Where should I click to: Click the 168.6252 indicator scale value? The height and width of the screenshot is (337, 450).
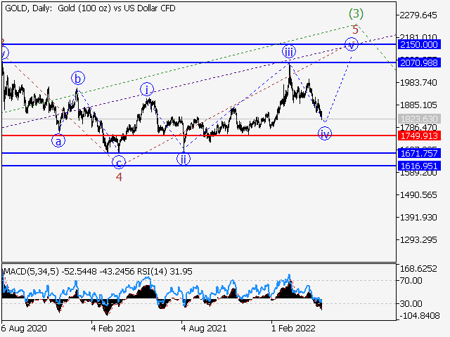click(418, 269)
